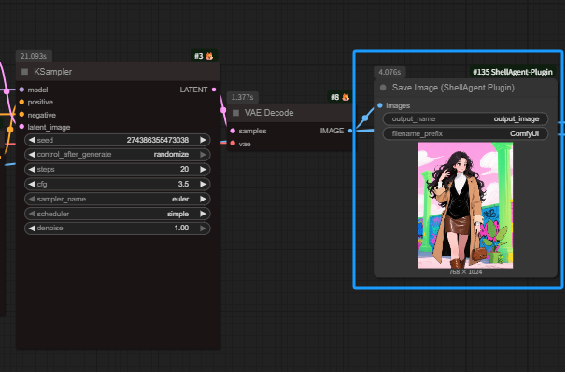Click the LATENT output socket
The height and width of the screenshot is (374, 567).
pos(215,90)
